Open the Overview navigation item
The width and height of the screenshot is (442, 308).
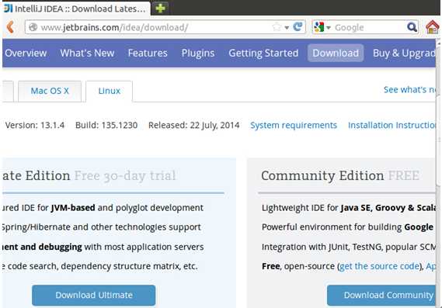click(26, 53)
